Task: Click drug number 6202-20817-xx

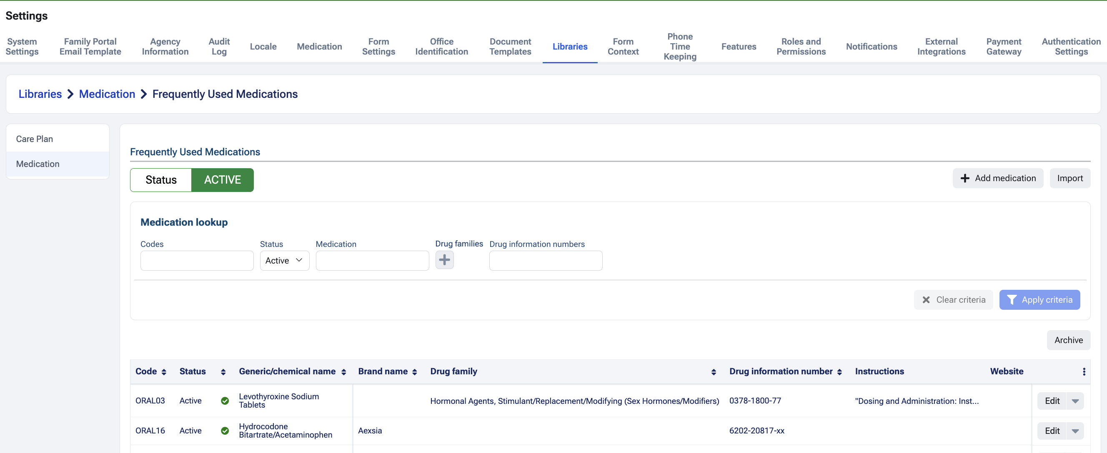Action: click(x=757, y=431)
